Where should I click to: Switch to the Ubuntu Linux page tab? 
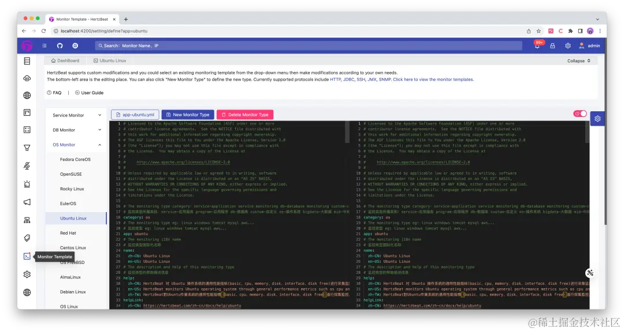(x=110, y=61)
